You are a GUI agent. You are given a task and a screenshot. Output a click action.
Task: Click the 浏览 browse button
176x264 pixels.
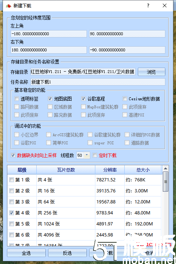tap(151, 72)
